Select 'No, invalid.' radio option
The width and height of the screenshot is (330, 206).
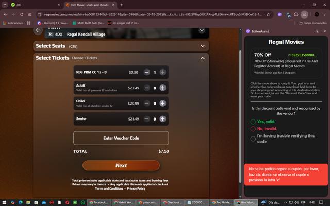click(x=253, y=129)
